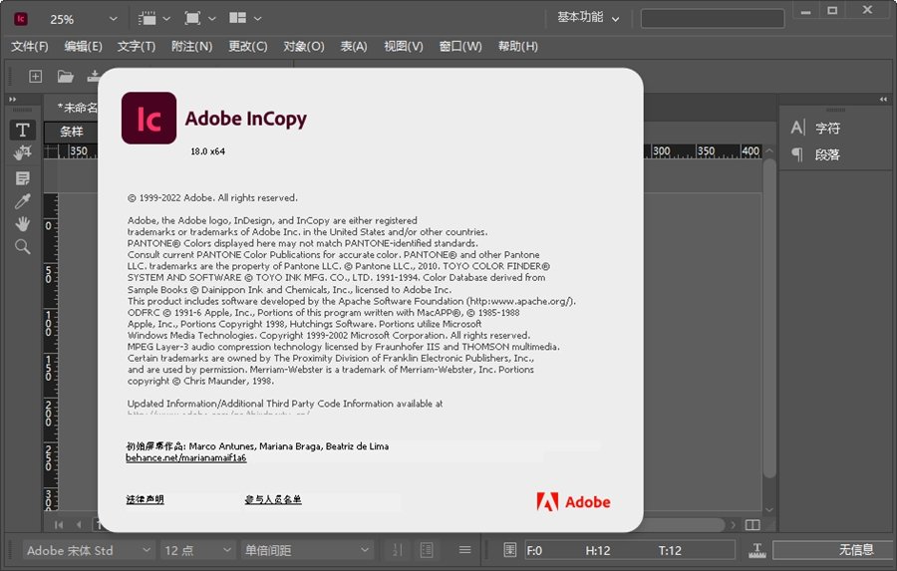
Task: Open the 12 点 font size dropdown
Action: coord(197,550)
